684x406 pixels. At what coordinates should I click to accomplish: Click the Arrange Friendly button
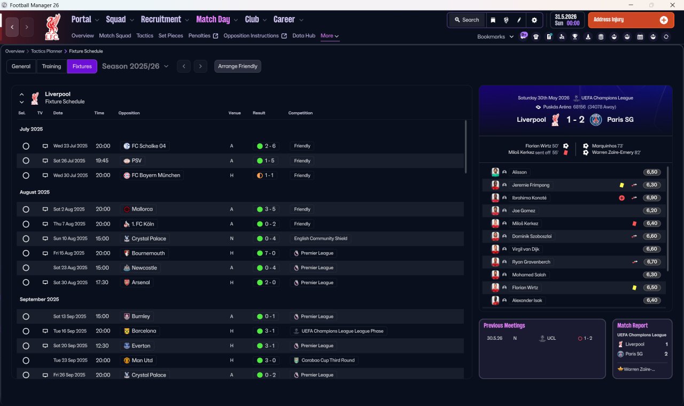click(238, 66)
